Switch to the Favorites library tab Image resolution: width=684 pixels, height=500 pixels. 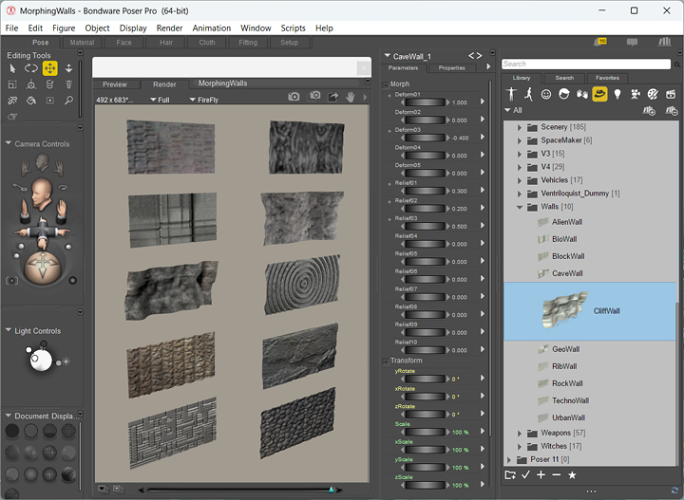(x=608, y=78)
